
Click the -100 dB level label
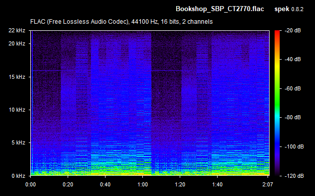coord(294,147)
